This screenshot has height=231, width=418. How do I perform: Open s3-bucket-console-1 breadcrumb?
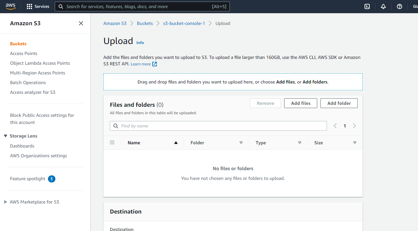184,23
